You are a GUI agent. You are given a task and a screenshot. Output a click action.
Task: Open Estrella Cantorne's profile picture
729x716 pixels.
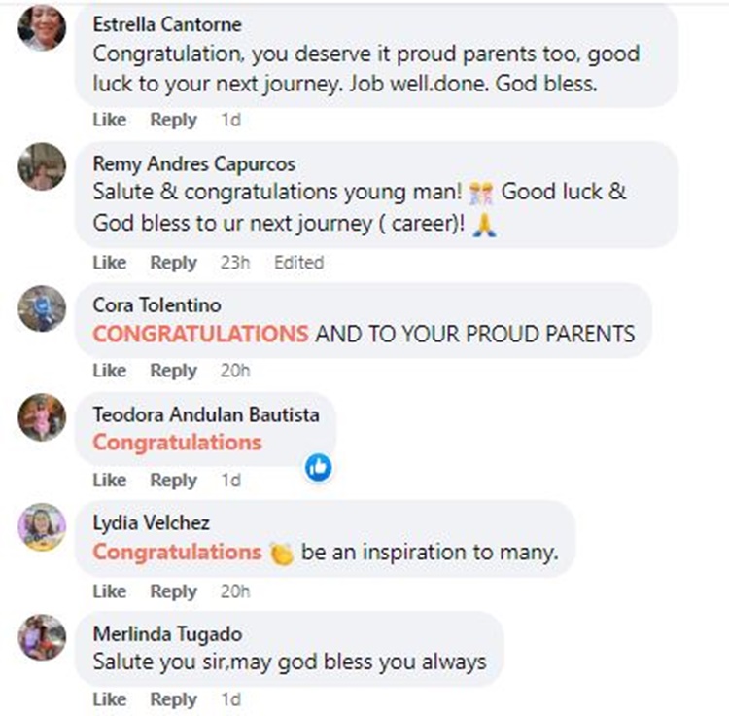[42, 28]
